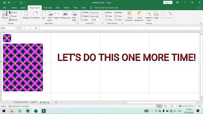Toggle Headings View checkbox
This screenshot has width=203, height=114.
point(116,16)
